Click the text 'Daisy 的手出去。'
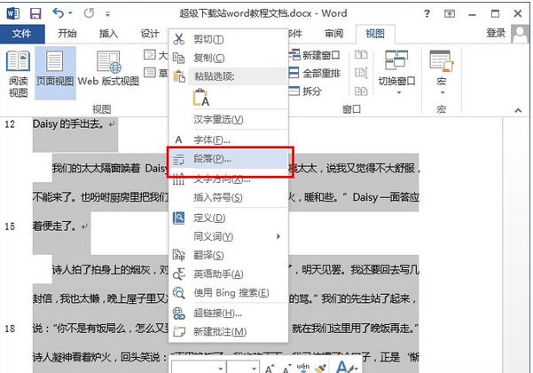Screen dimensions: 533x373 pyautogui.click(x=68, y=124)
